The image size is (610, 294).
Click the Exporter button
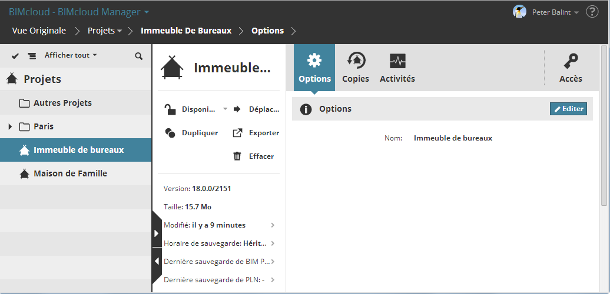pyautogui.click(x=256, y=133)
